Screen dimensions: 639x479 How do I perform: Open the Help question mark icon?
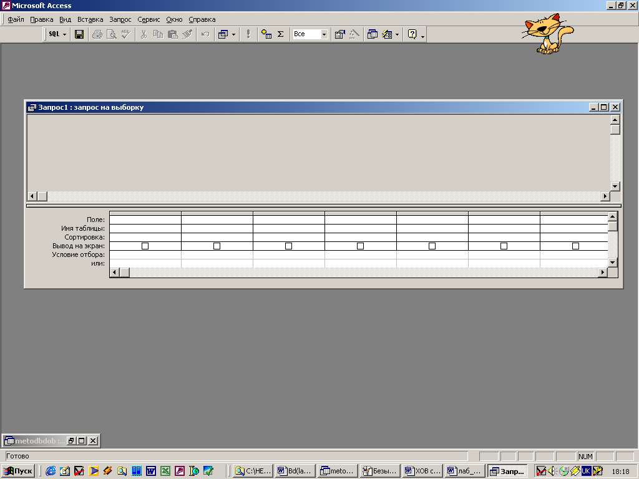tap(412, 34)
